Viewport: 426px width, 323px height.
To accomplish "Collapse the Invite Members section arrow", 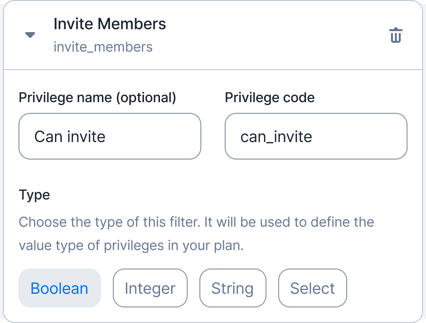I will [x=30, y=35].
